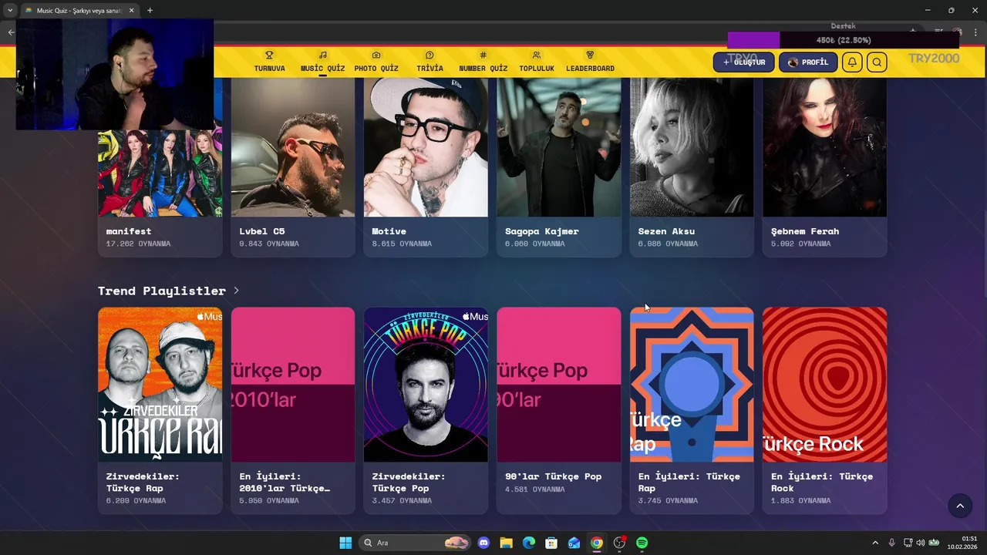Open the volume tray icon
The width and height of the screenshot is (987, 555).
[920, 543]
